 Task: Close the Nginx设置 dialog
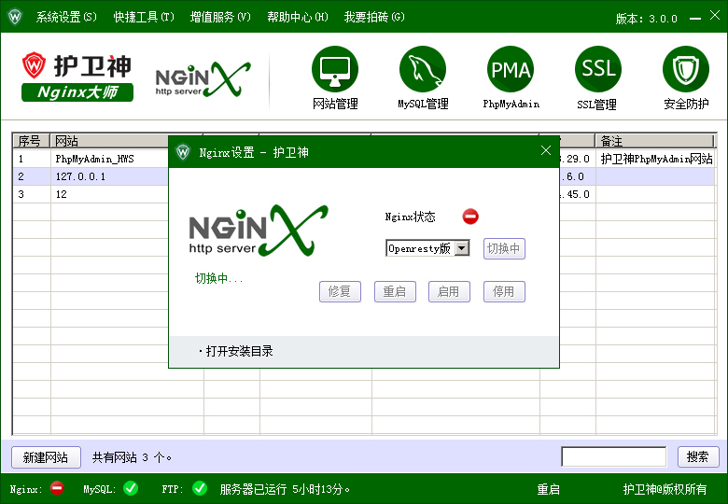(x=546, y=151)
